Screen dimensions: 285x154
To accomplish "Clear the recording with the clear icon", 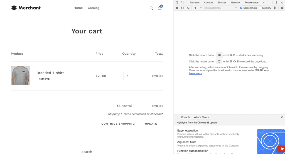I will [188, 8].
